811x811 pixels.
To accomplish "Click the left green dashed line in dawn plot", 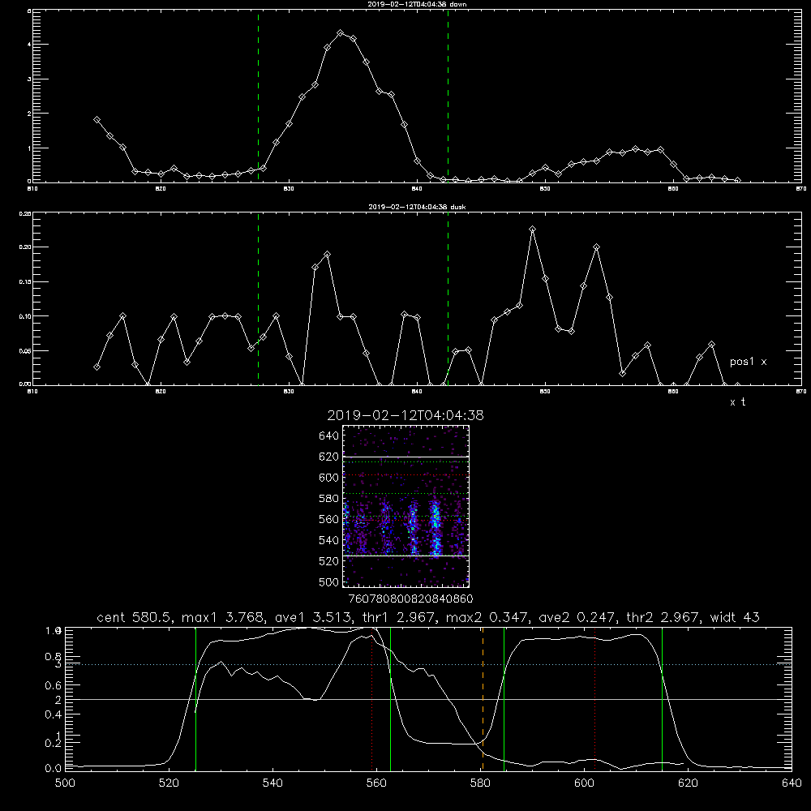I will click(258, 97).
